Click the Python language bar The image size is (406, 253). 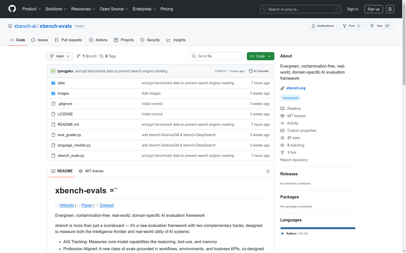(318, 228)
